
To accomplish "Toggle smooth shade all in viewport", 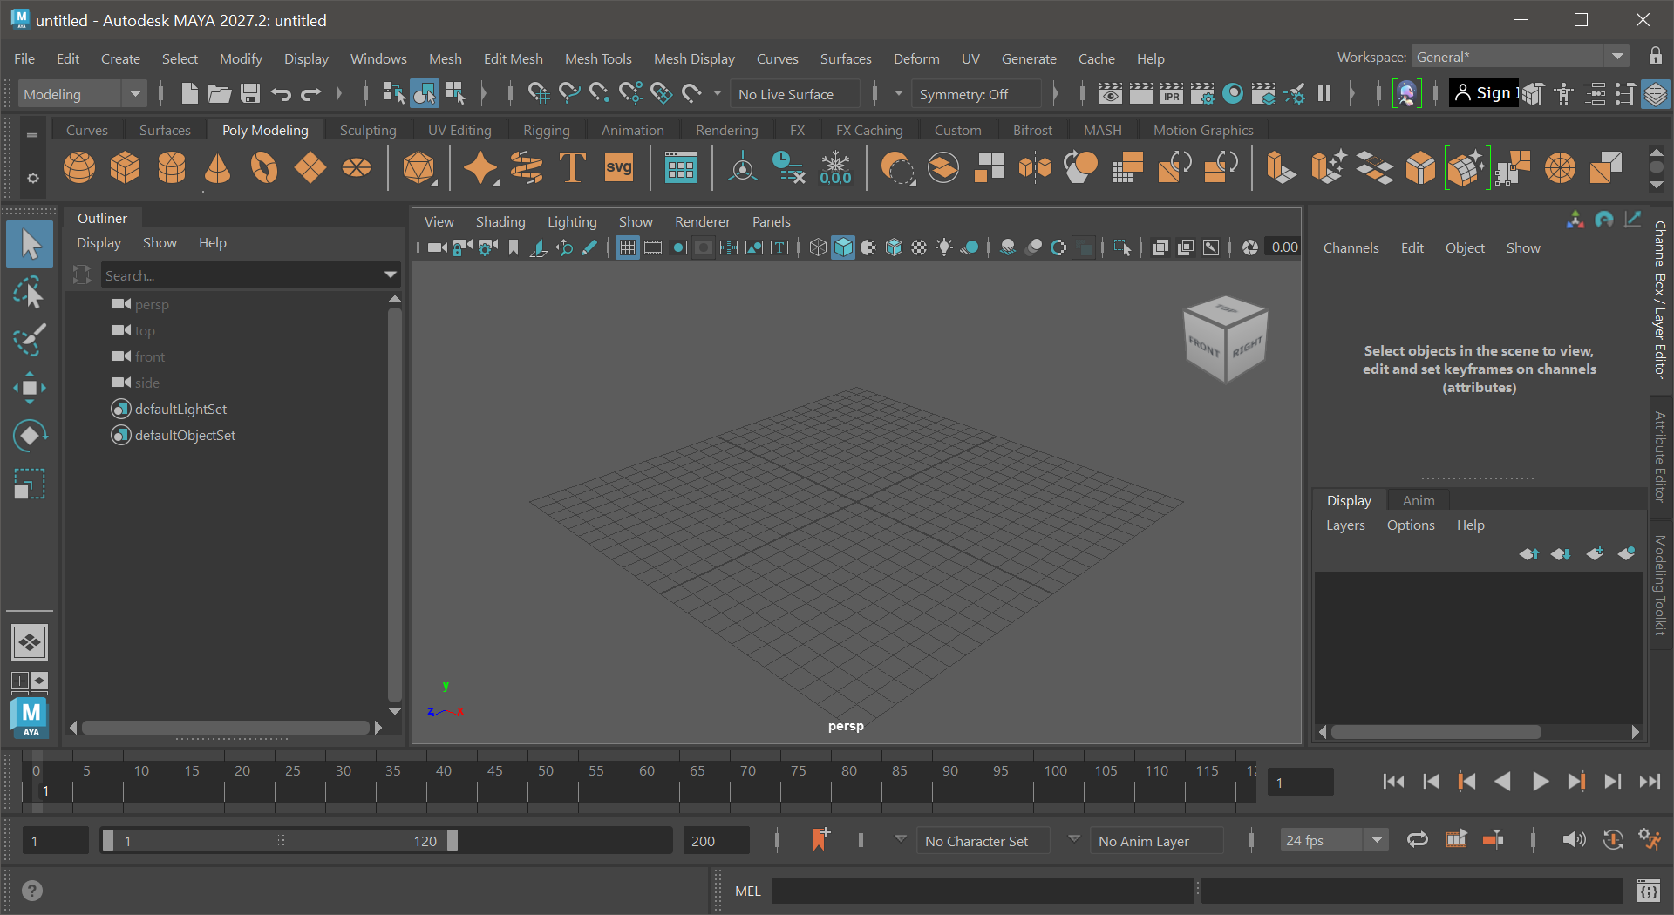I will [x=843, y=247].
